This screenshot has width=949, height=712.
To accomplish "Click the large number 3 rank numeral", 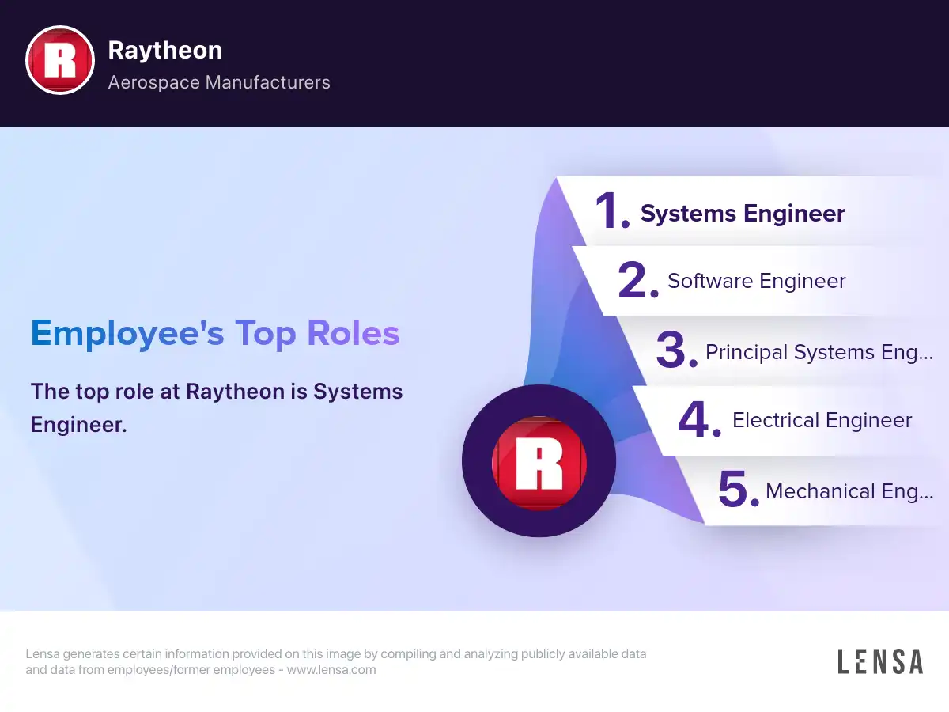I will pos(675,350).
